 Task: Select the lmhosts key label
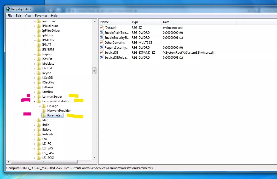(x=48, y=134)
